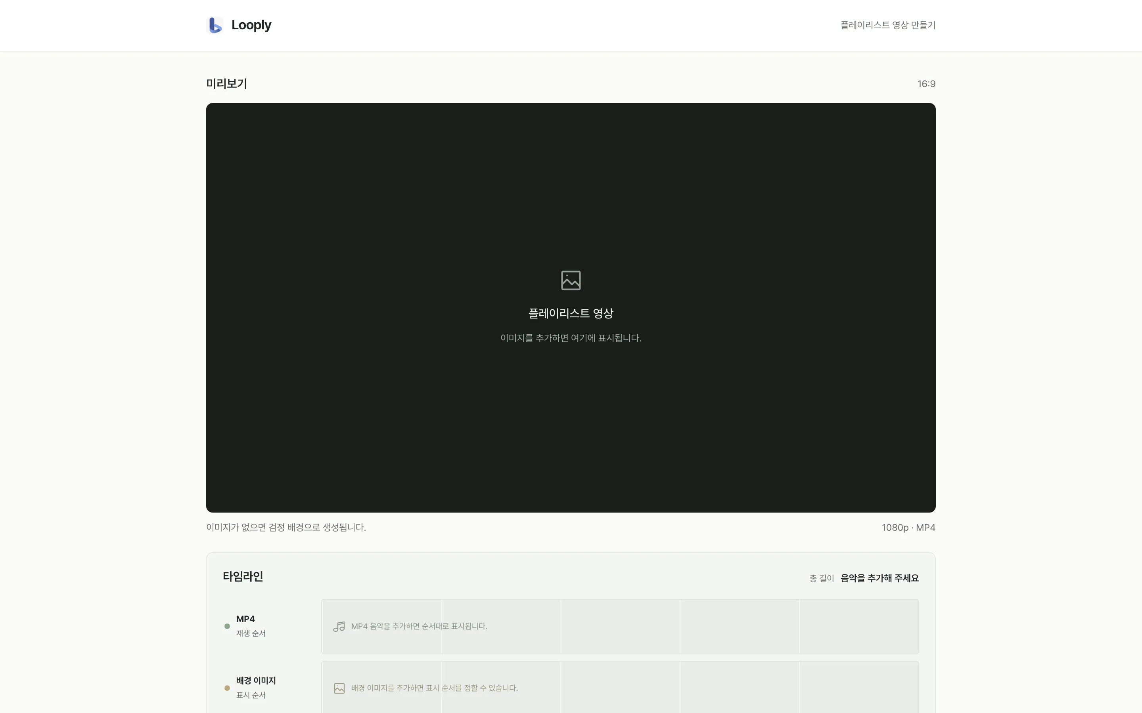Click the tan dot next to 배경 이미지
The height and width of the screenshot is (713, 1142).
227,688
